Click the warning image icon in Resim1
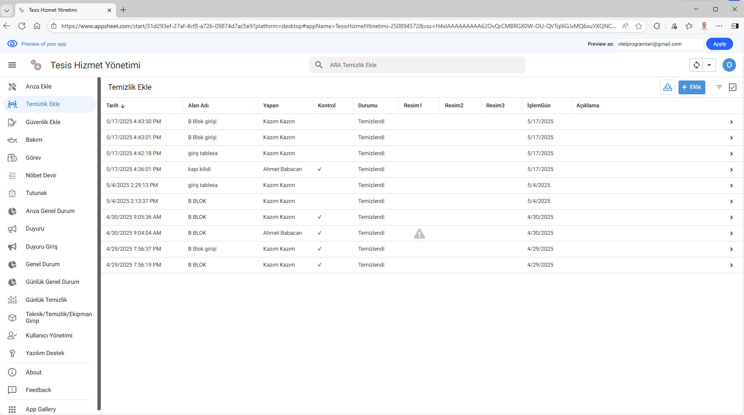Image resolution: width=744 pixels, height=415 pixels. pyautogui.click(x=419, y=233)
